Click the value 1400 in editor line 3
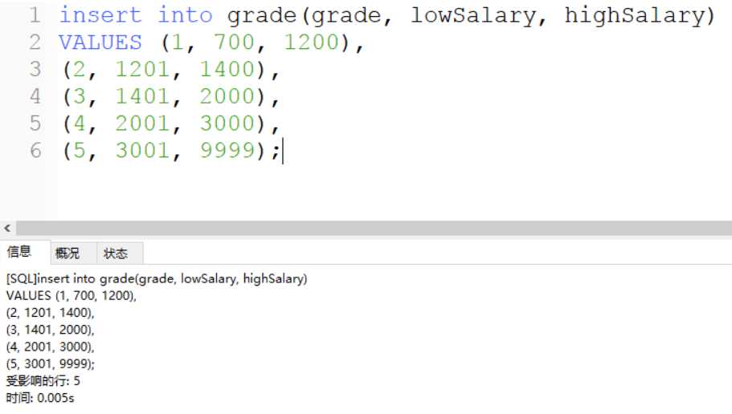 tap(227, 70)
